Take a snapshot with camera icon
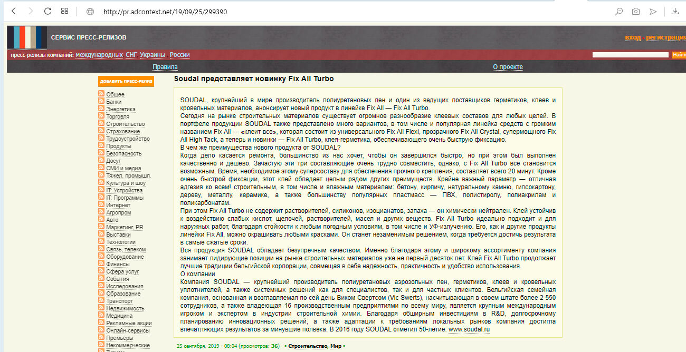This screenshot has width=686, height=352. (x=636, y=12)
